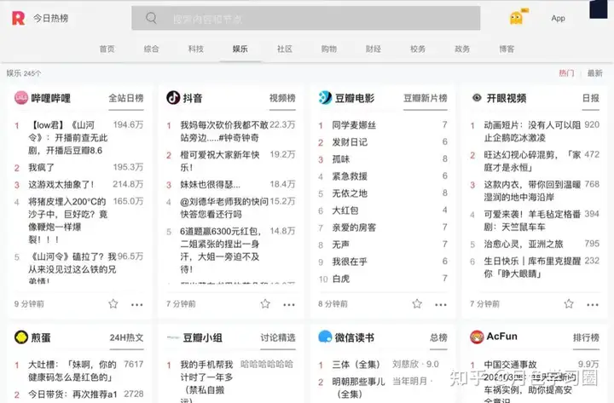Select the 娱乐 tab
Screen dimensions: 614x403
coord(240,49)
